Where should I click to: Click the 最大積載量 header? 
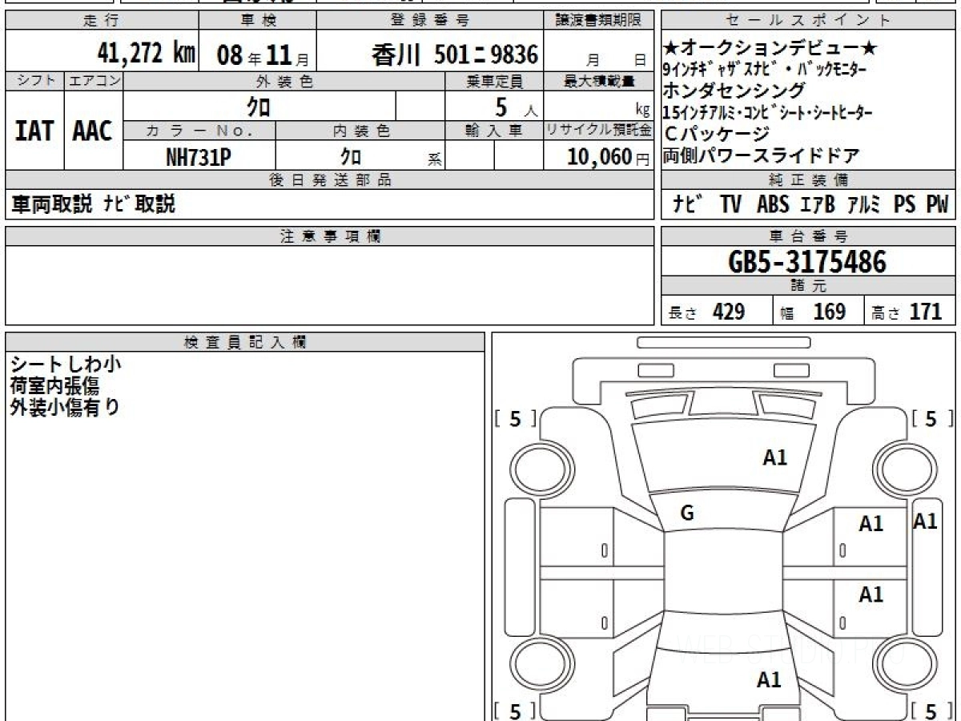[x=599, y=81]
